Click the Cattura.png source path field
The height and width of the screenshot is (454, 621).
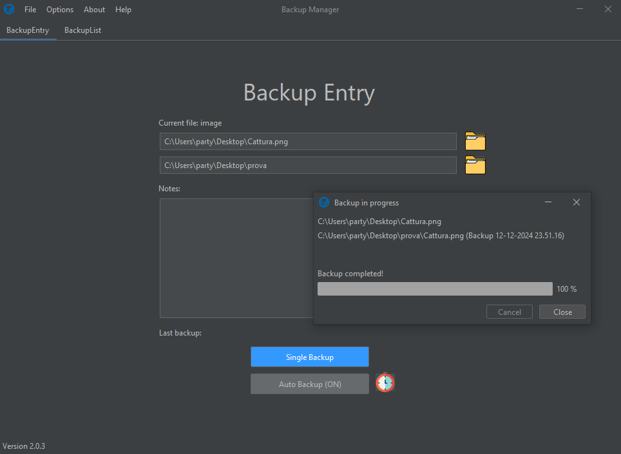click(308, 141)
